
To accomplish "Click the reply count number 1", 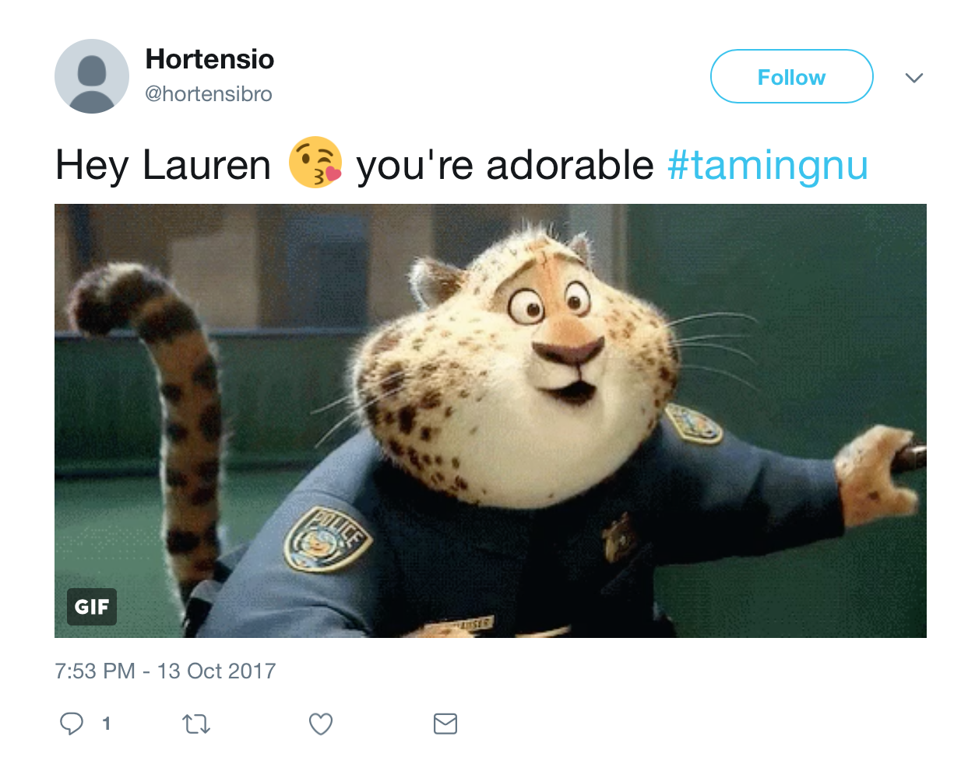I will point(106,724).
